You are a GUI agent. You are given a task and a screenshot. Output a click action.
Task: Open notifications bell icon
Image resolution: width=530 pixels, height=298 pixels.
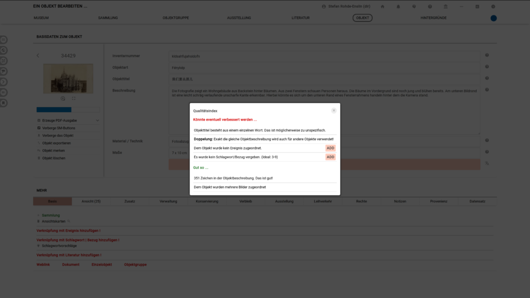[398, 6]
